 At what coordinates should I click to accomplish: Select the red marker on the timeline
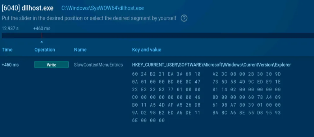pyautogui.click(x=42, y=35)
